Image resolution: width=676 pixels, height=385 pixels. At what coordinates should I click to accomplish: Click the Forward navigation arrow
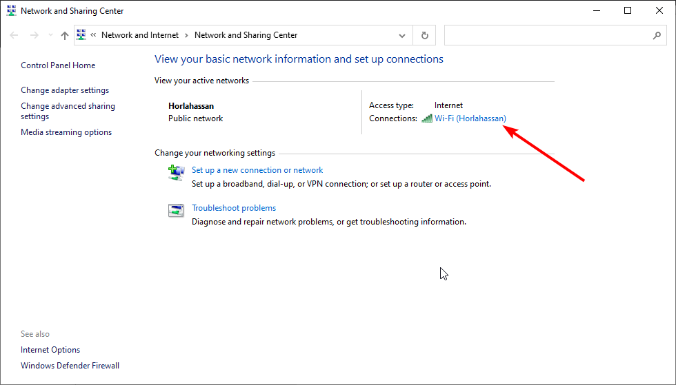(x=34, y=35)
